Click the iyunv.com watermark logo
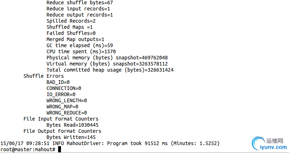 (x=258, y=143)
